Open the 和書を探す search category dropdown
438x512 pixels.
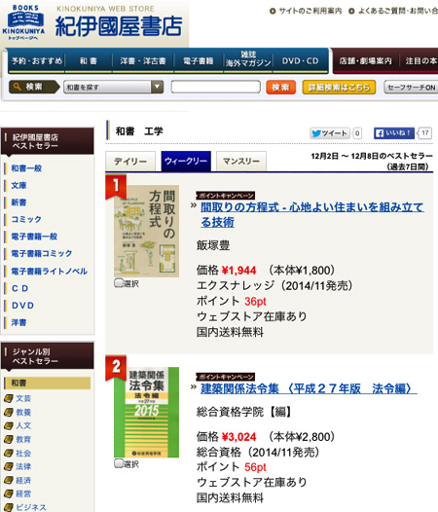point(113,87)
